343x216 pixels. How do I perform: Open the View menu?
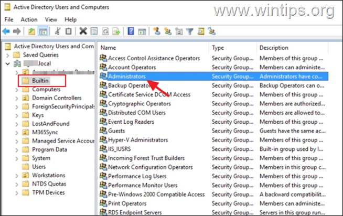click(x=51, y=19)
